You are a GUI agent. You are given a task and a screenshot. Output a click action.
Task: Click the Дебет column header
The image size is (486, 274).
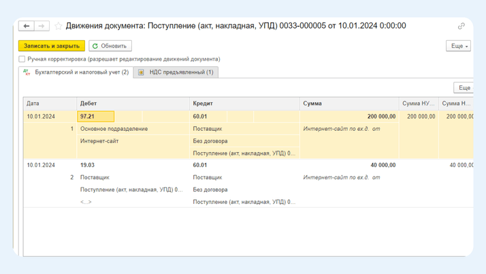tap(133, 104)
